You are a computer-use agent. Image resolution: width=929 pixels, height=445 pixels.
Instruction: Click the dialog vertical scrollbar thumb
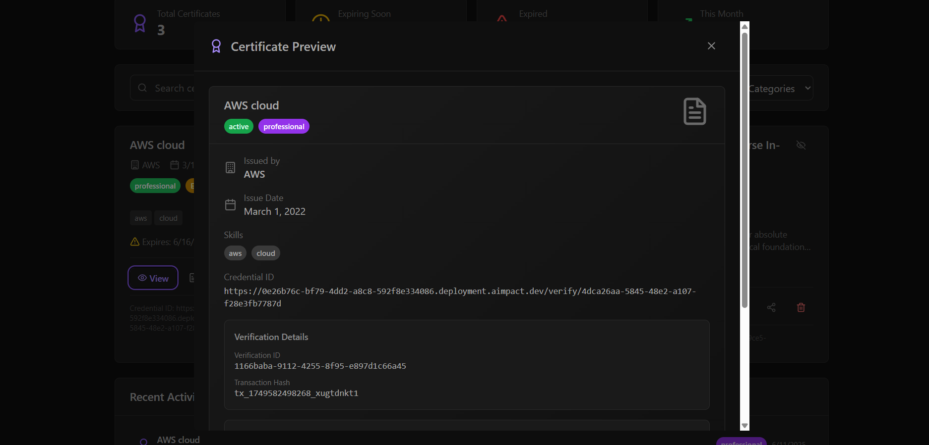point(744,170)
